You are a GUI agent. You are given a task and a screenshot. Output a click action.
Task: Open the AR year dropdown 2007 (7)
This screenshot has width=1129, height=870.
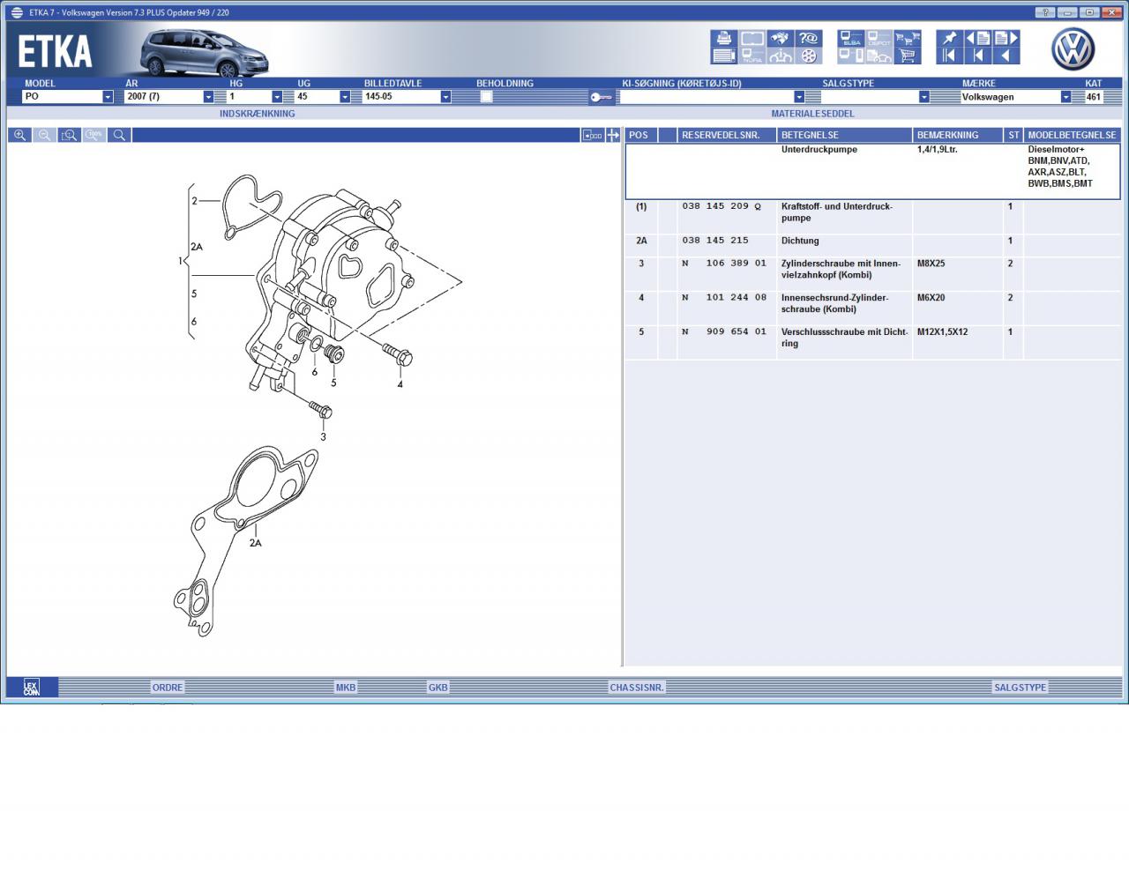[208, 97]
